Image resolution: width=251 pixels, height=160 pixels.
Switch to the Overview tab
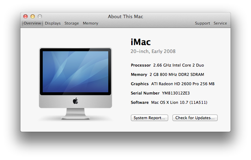[32, 23]
